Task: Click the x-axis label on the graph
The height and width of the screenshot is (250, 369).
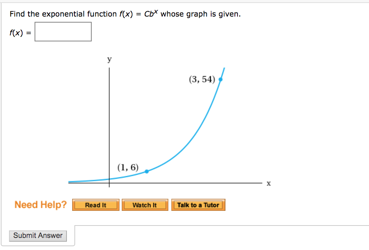Action: point(268,184)
